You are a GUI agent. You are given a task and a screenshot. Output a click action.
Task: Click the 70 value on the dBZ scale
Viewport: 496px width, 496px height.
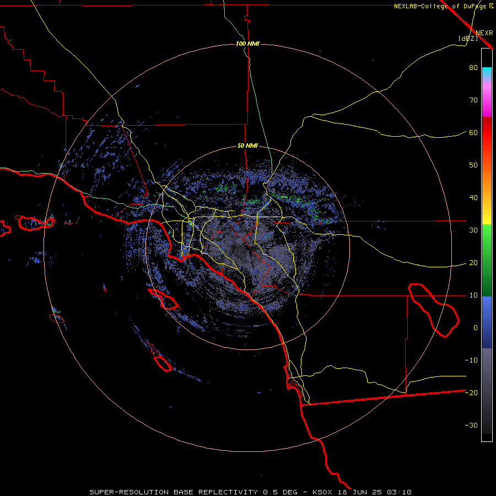click(473, 100)
